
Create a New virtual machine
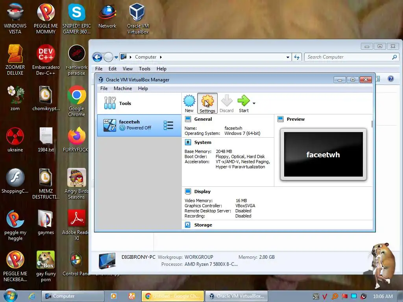(189, 103)
